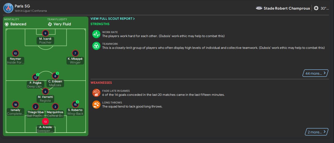Viewport: 334px width, 143px height.
Task: Expand the 2 more weaknesses list
Action: [x=316, y=132]
